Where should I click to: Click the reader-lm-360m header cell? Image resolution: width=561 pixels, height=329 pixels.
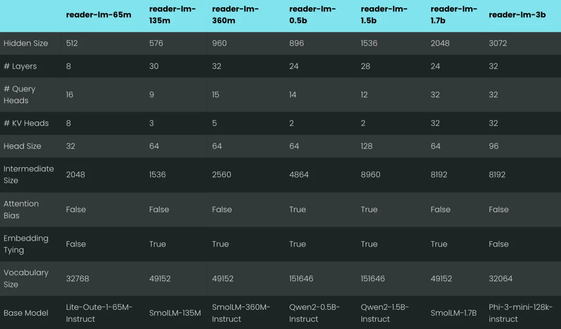pyautogui.click(x=235, y=15)
